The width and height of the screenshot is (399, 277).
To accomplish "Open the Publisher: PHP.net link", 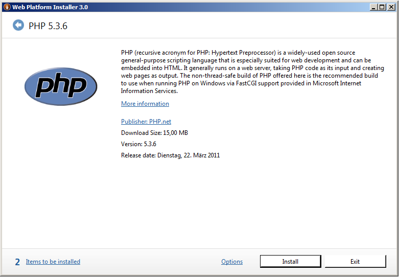I will 146,122.
